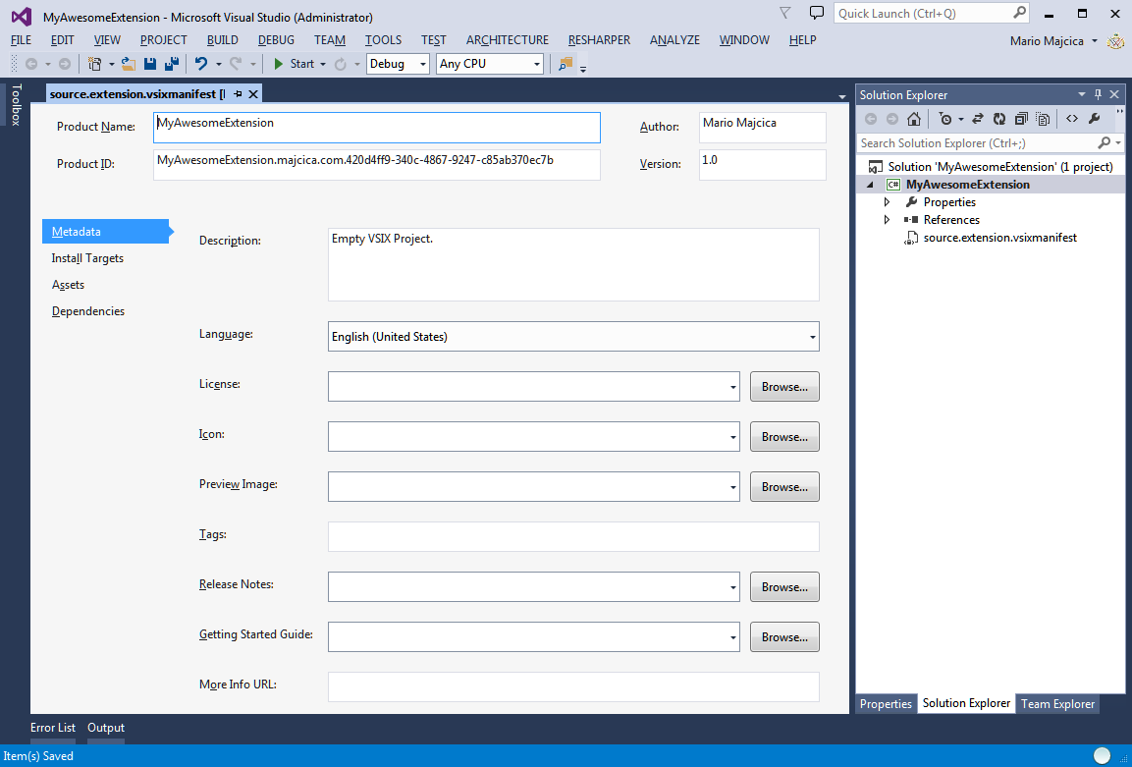The image size is (1132, 767).
Task: Click the New Project toolbar icon
Action: (x=94, y=64)
